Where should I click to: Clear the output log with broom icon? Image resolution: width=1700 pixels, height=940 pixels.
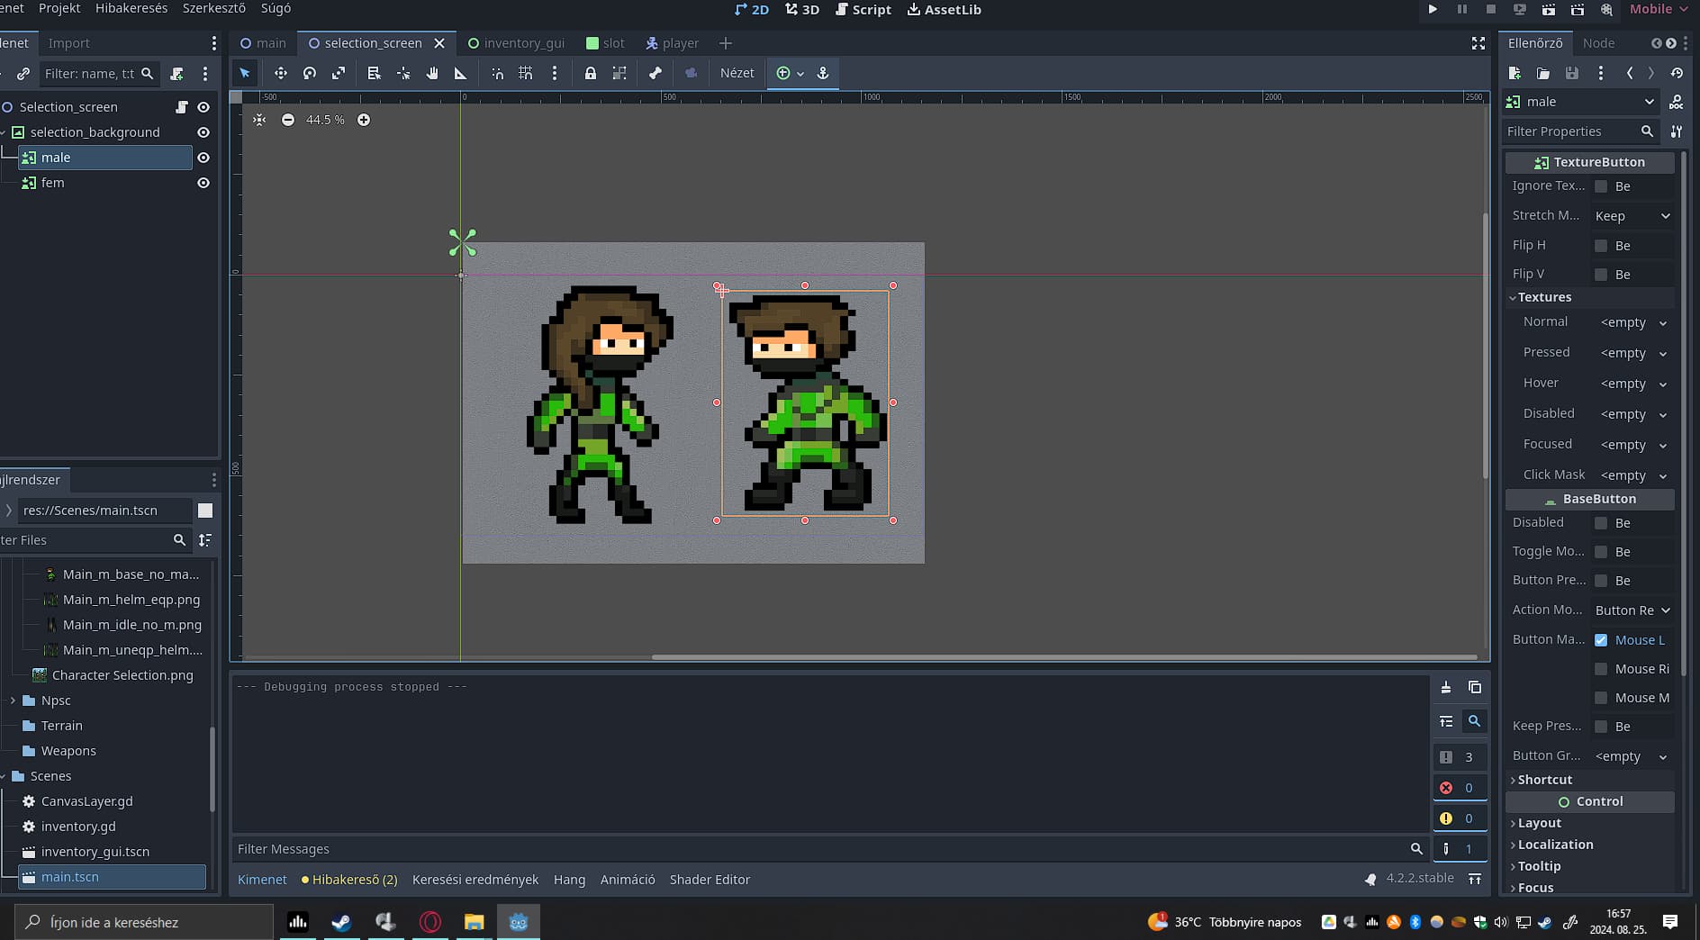point(1446,687)
